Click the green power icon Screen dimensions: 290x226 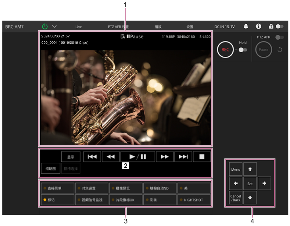[x=45, y=27]
